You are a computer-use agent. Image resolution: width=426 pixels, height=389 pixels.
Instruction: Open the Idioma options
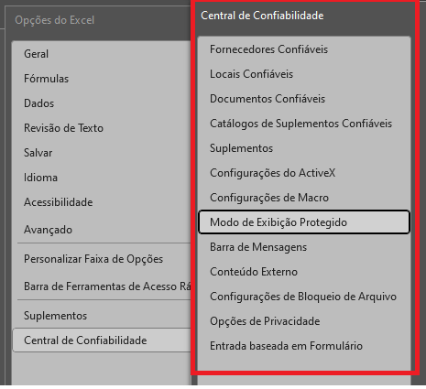click(x=40, y=178)
